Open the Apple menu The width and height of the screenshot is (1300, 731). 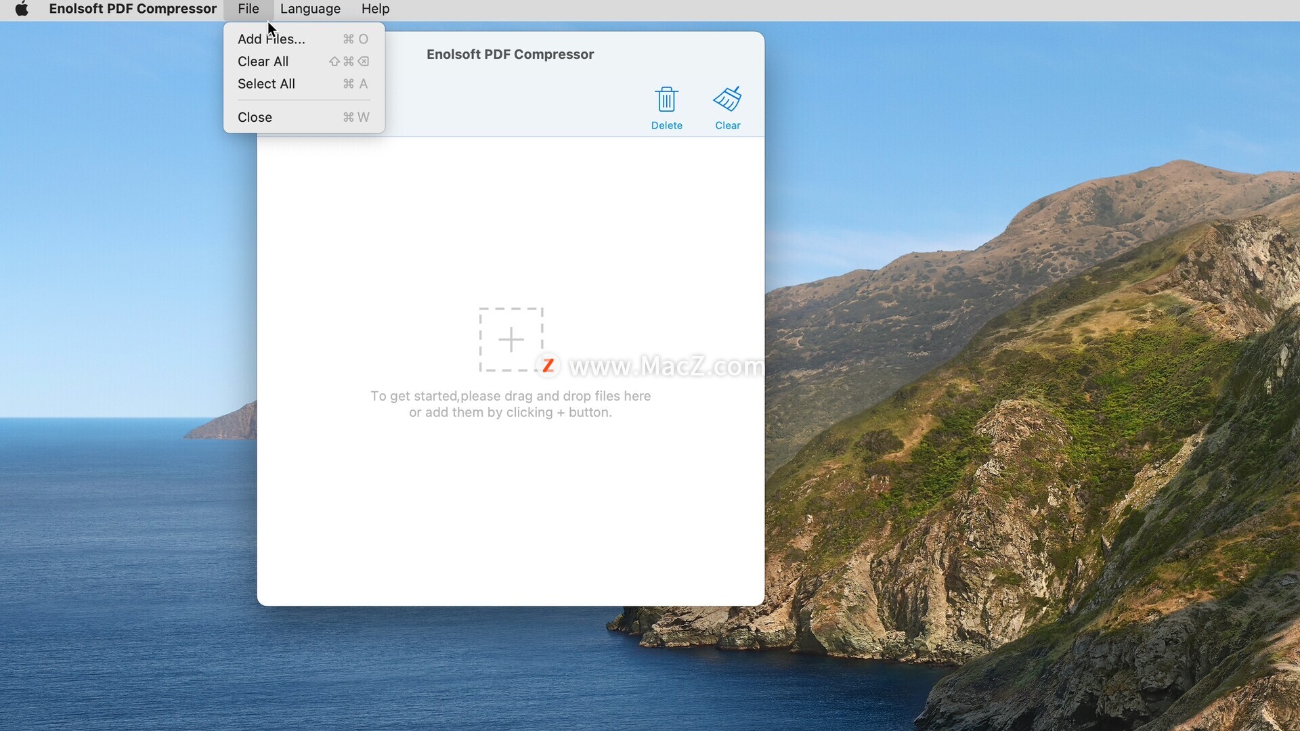point(22,9)
